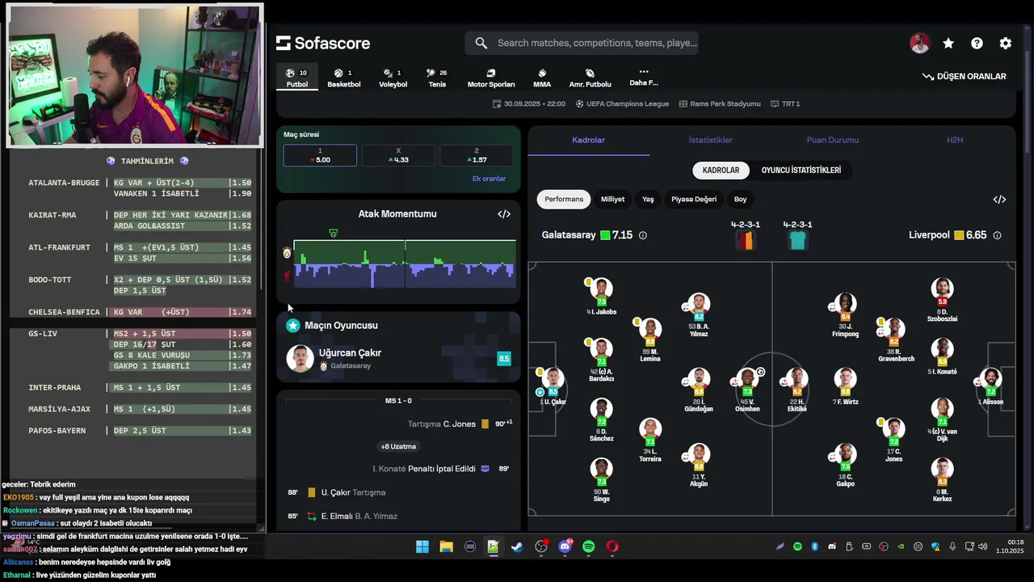Open Discord from taskbar
1034x582 pixels.
[565, 547]
